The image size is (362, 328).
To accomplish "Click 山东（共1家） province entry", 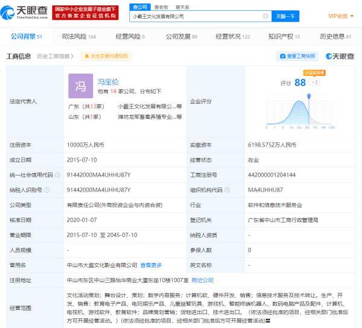I will [84, 117].
